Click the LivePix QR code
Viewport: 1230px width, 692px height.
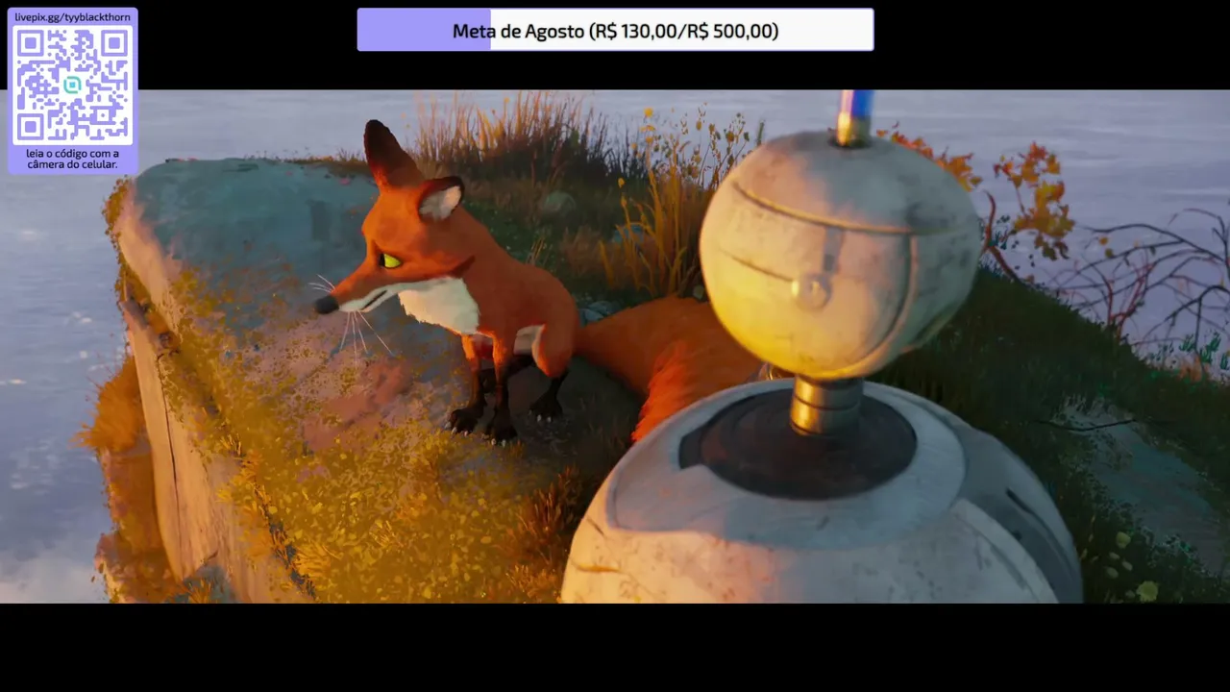[73, 85]
